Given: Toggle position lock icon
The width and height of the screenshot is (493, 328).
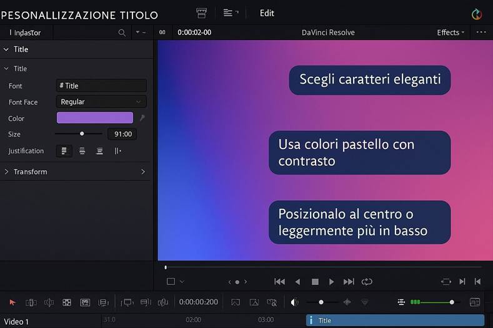Looking at the screenshot, I should [272, 302].
